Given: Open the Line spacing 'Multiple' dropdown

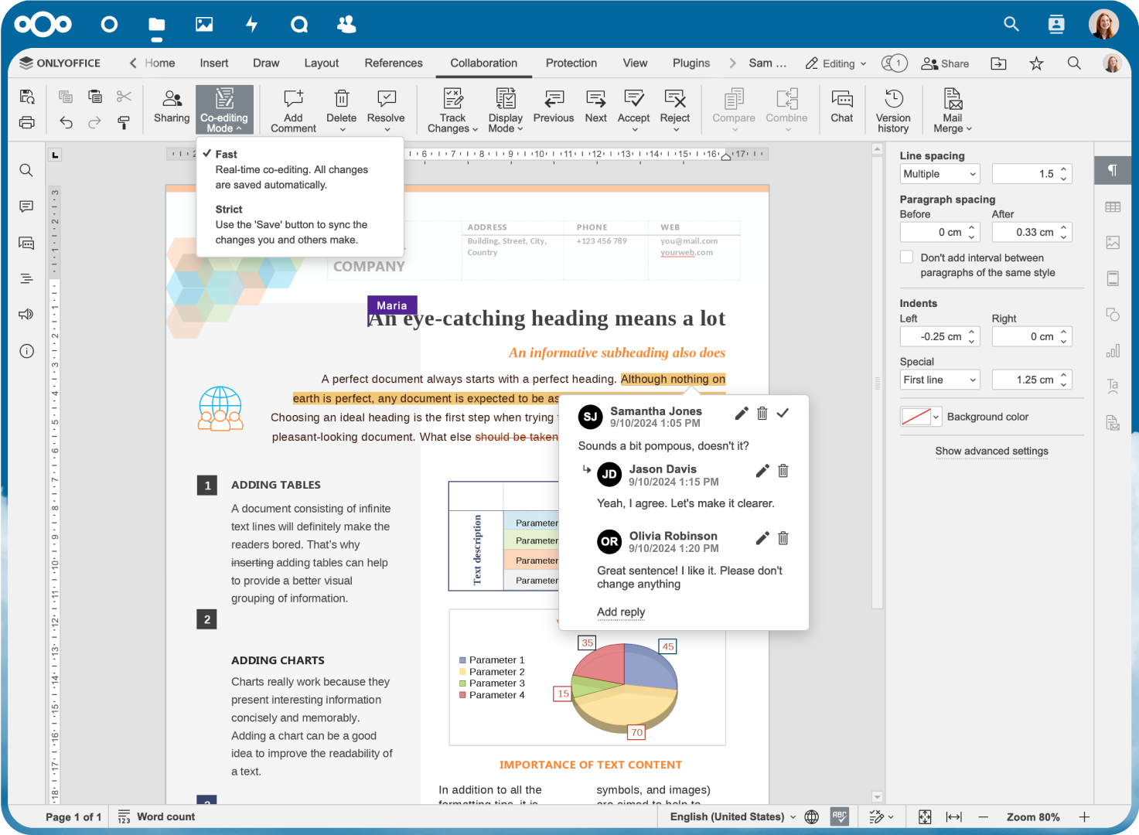Looking at the screenshot, I should (x=939, y=173).
